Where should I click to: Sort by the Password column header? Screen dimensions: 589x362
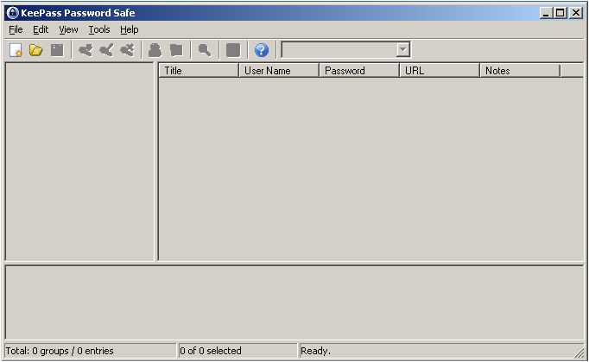tap(359, 71)
